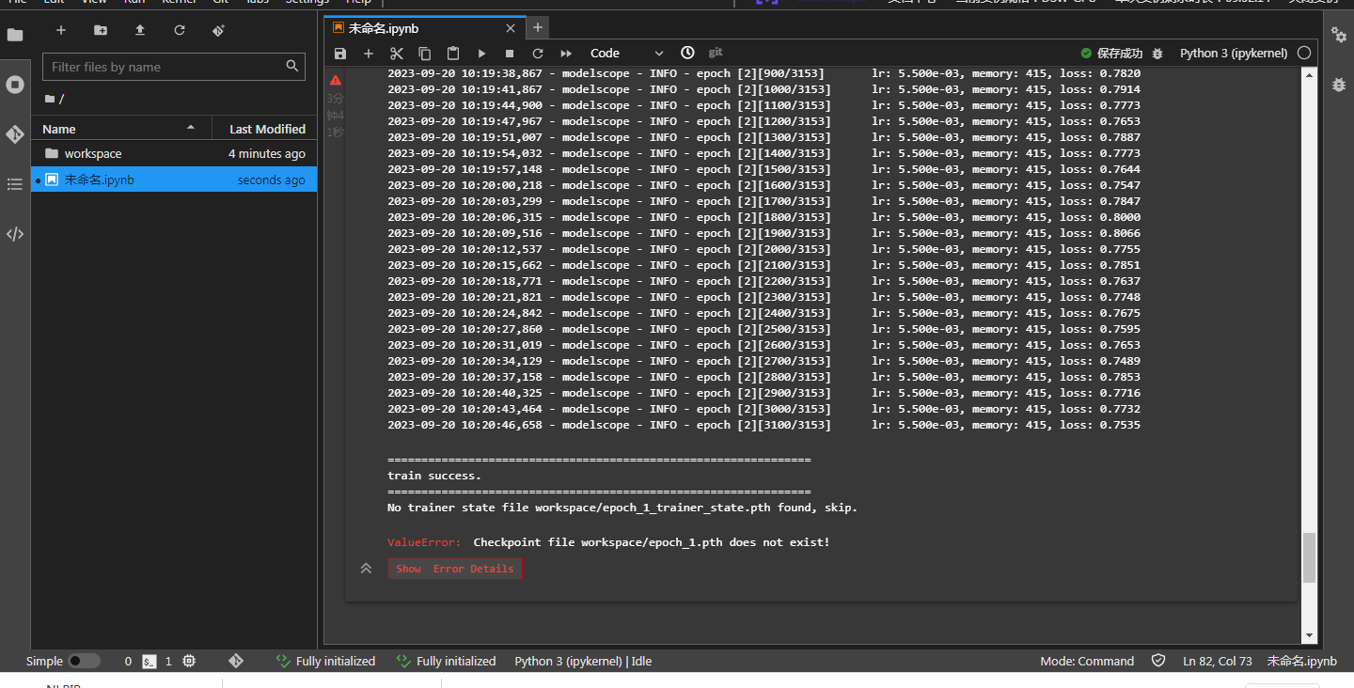The image size is (1354, 688).
Task: Refresh the file browser list
Action: (x=180, y=30)
